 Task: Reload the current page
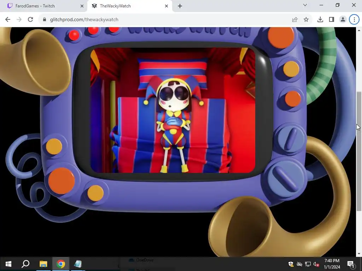(30, 20)
